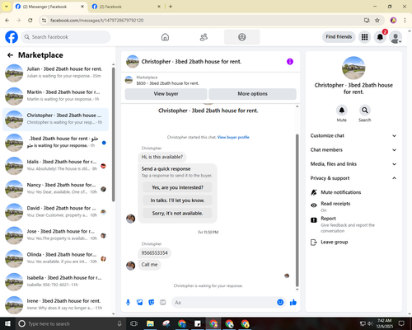
Task: Open the notifications bell in header
Action: pyautogui.click(x=380, y=37)
